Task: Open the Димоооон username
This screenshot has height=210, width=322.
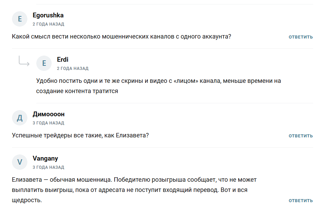Action: click(x=49, y=114)
